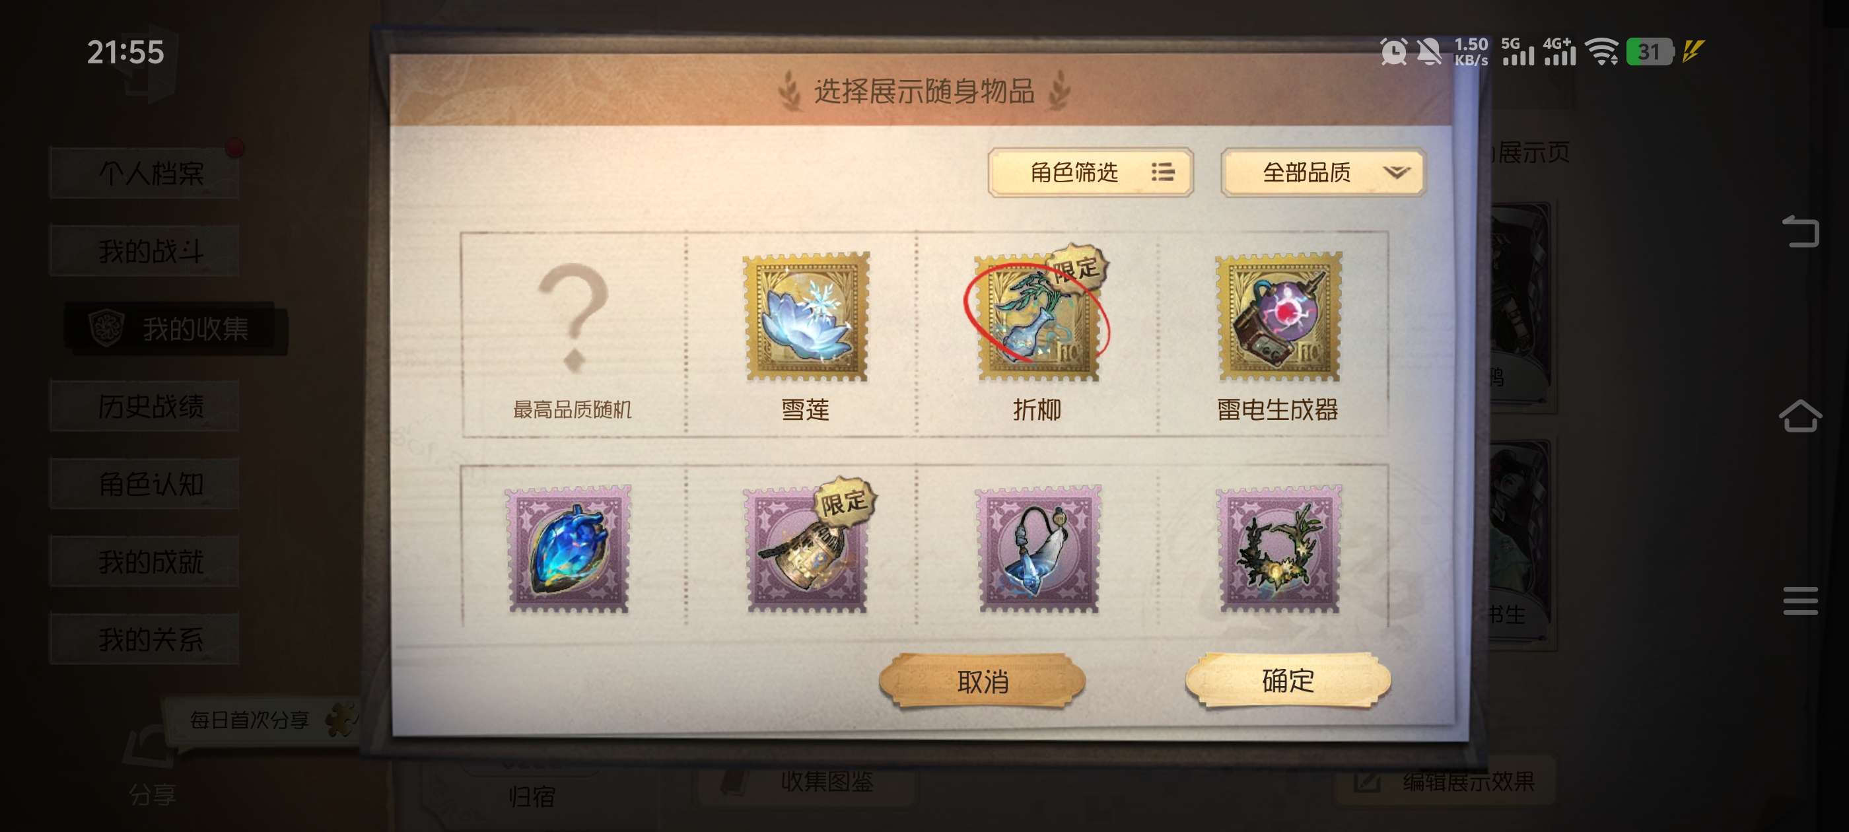Tap the Android home navigation icon
Viewport: 1849px width, 832px height.
point(1799,415)
